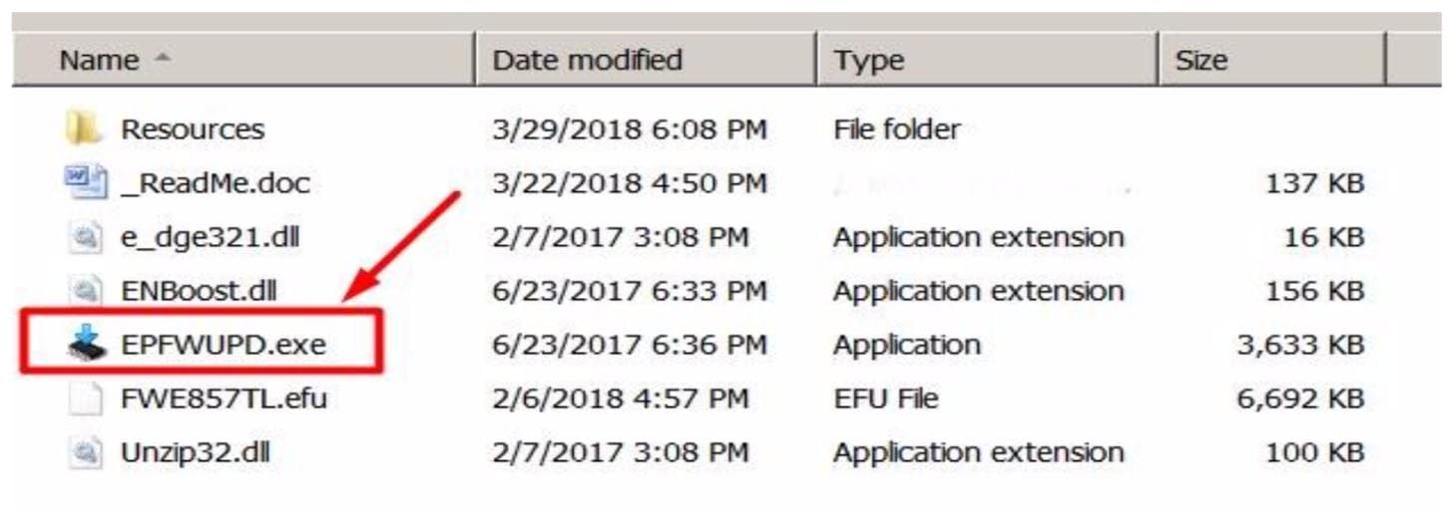Toggle the sort arrow next to Name
Screen dimensions: 1453x524
(x=162, y=60)
